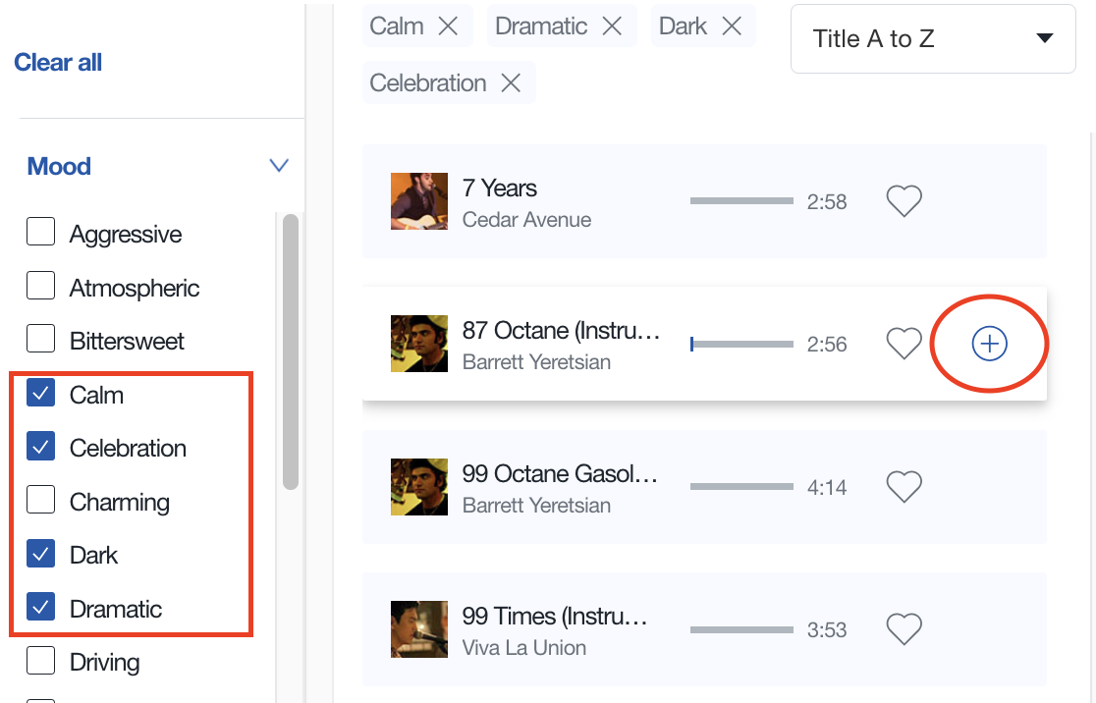Viewport: 1096px width, 703px height.
Task: Remove the Dramatic filter tag
Action: [x=612, y=27]
